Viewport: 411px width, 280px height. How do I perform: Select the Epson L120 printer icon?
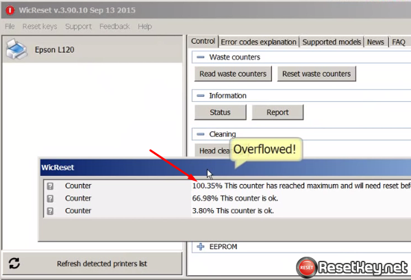click(x=16, y=49)
